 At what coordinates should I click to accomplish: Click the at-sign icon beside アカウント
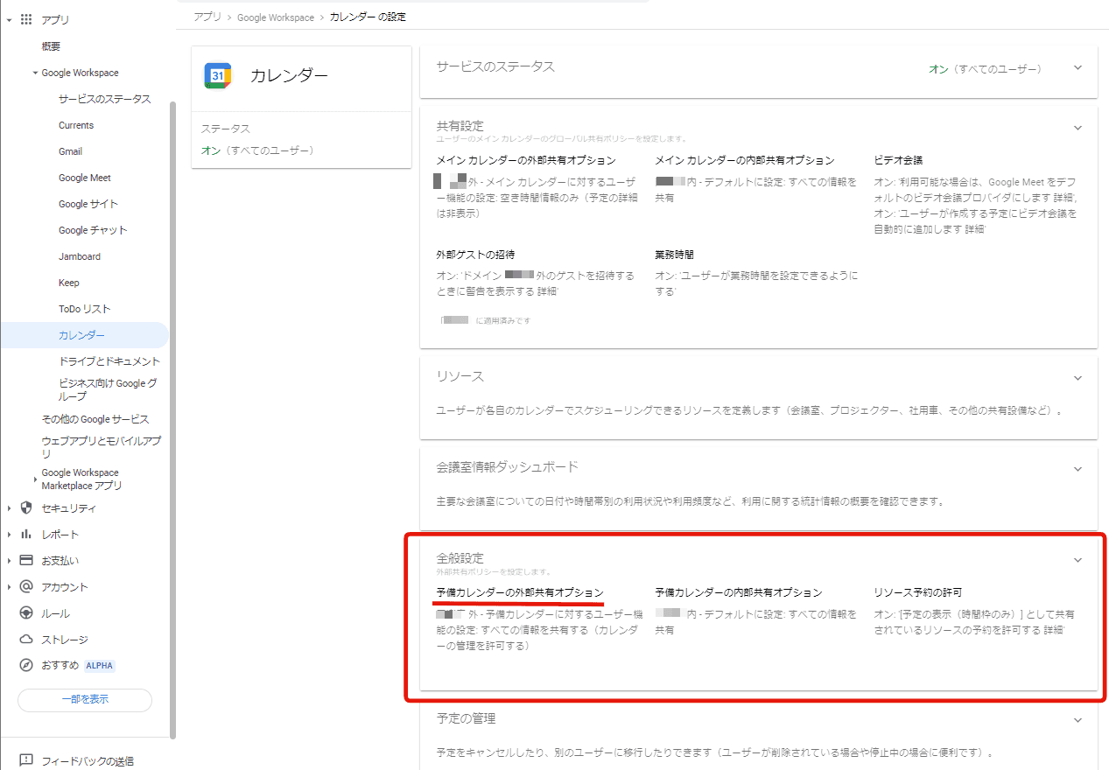click(x=26, y=586)
